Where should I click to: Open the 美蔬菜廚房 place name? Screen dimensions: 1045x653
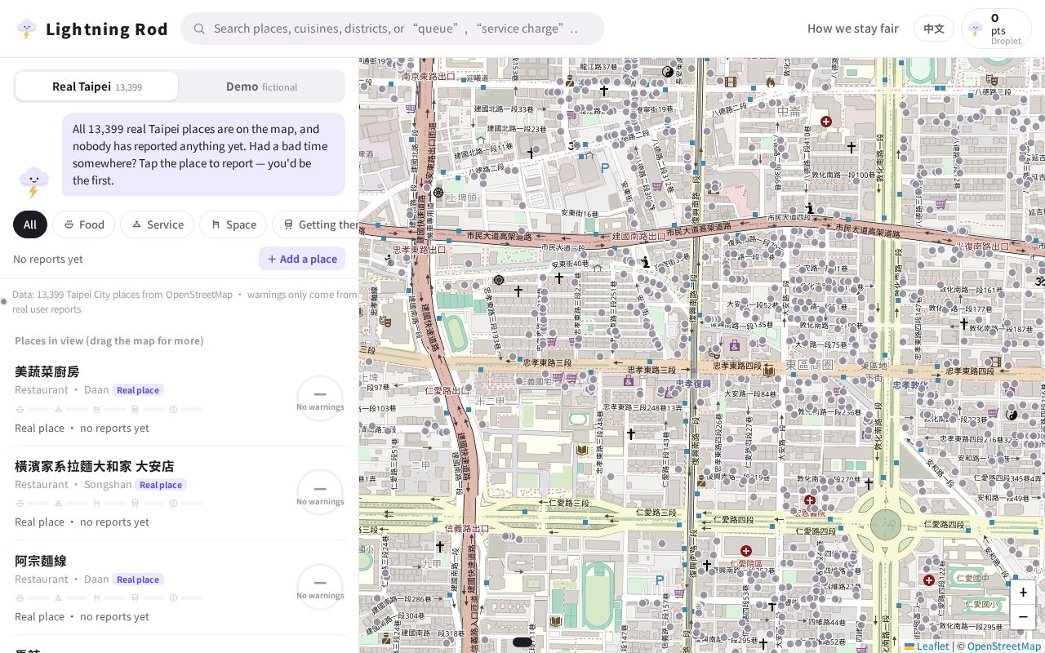coord(47,371)
